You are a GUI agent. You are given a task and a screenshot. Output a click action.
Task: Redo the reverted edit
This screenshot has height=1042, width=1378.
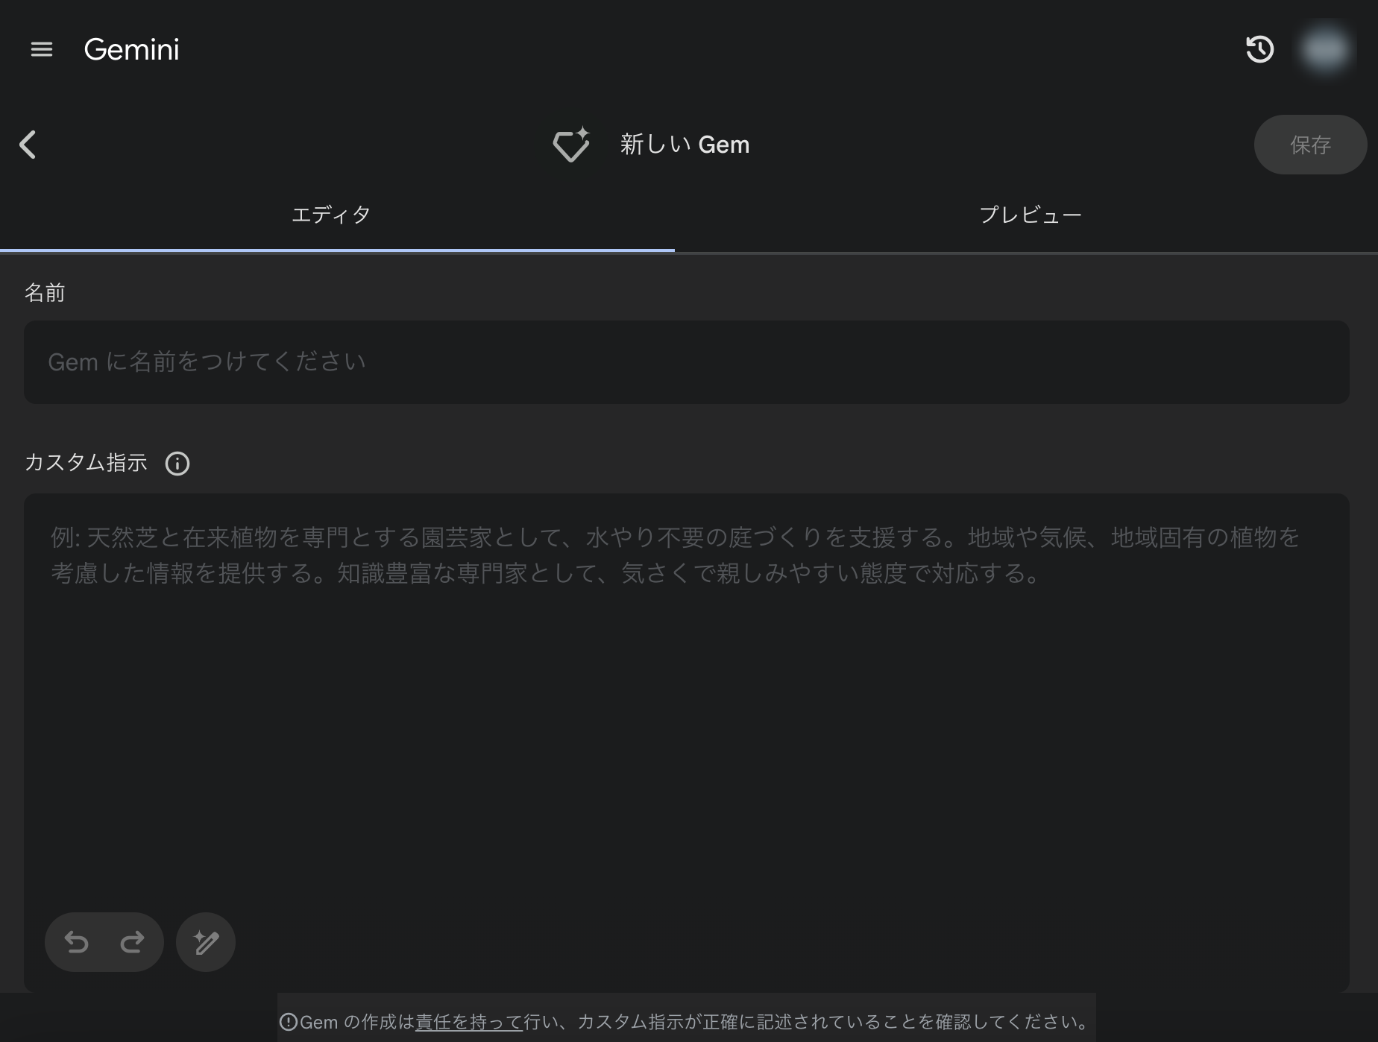(x=131, y=942)
